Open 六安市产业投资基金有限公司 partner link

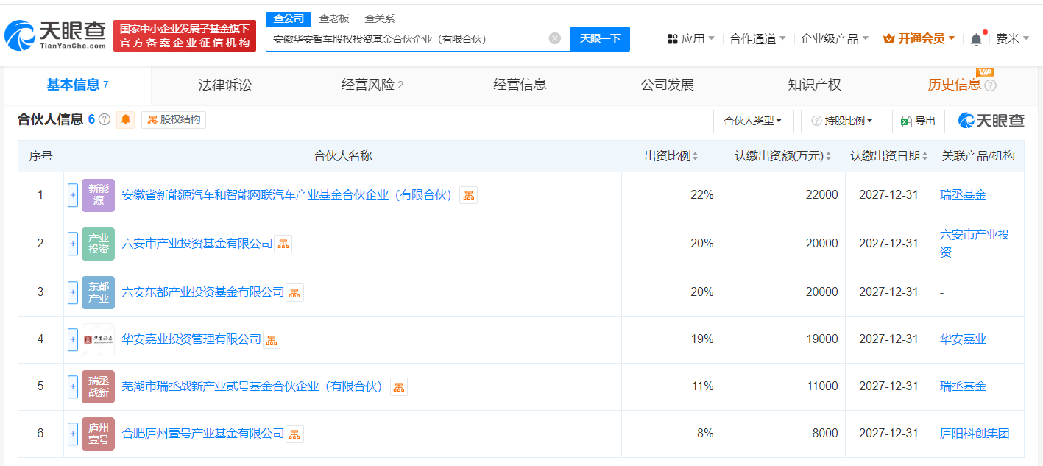tap(197, 244)
